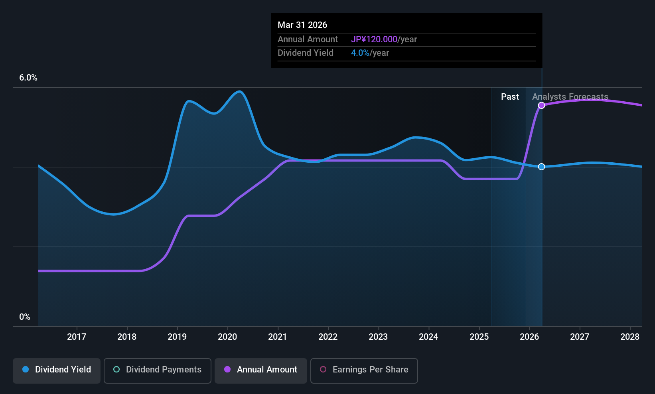
Task: Click the 2021 x-axis label
Action: [x=278, y=337]
